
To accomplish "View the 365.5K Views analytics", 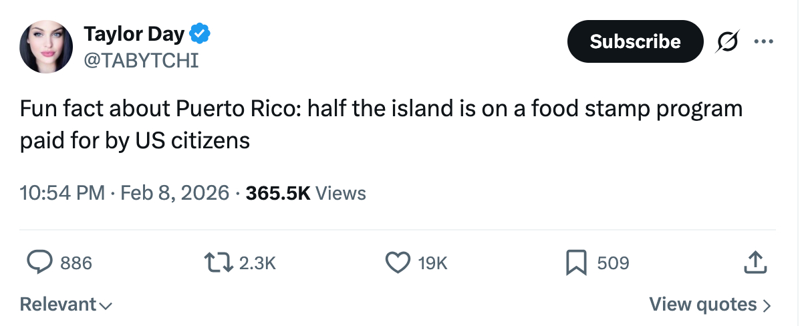I will (x=305, y=194).
